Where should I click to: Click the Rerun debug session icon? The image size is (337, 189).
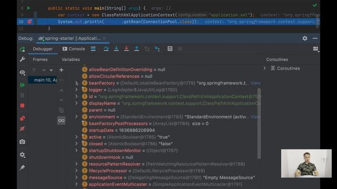tap(22, 49)
